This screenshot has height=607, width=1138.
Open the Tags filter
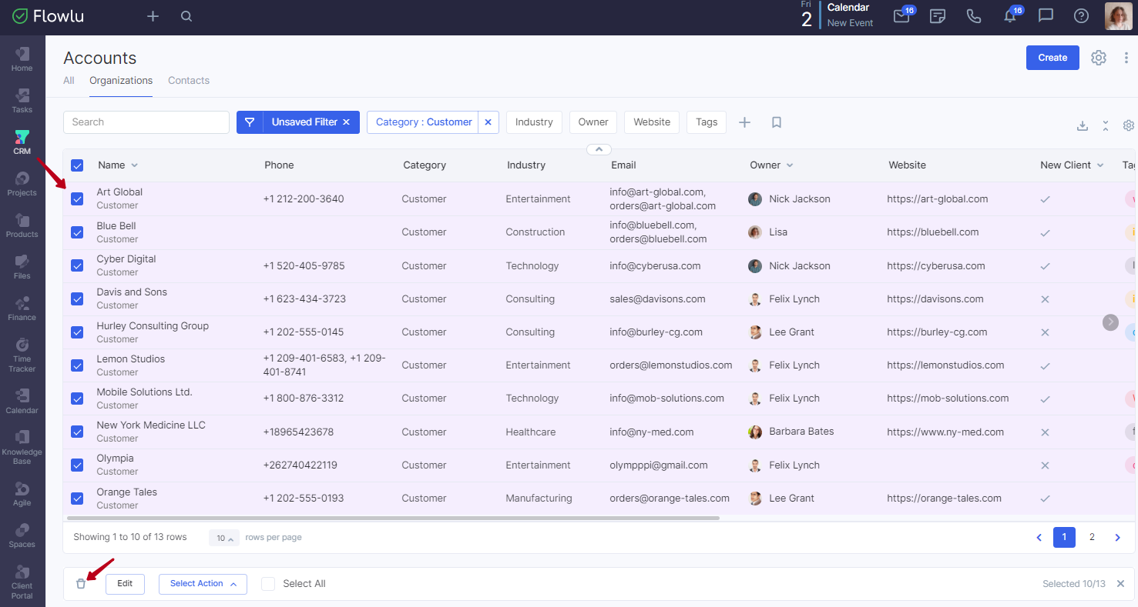(x=707, y=122)
